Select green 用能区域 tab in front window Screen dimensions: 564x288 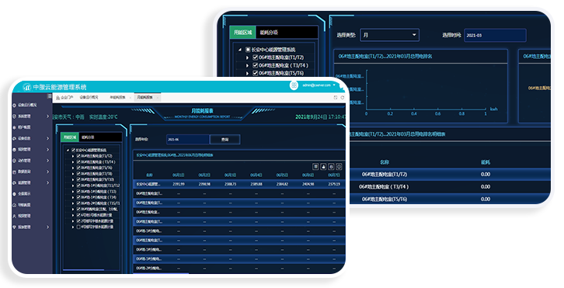(x=70, y=137)
